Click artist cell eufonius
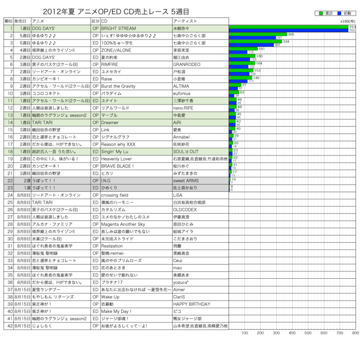Viewport: 364px width, 338px height. [201, 94]
